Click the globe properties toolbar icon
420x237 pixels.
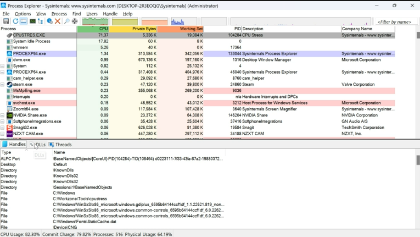(49, 21)
